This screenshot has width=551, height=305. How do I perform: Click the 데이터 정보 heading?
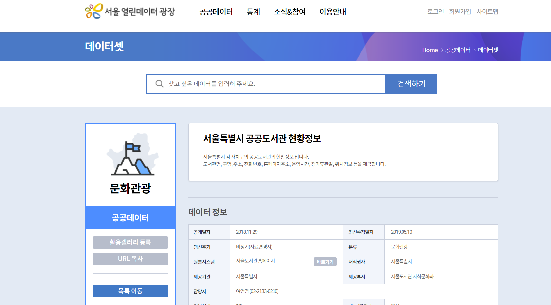(207, 212)
